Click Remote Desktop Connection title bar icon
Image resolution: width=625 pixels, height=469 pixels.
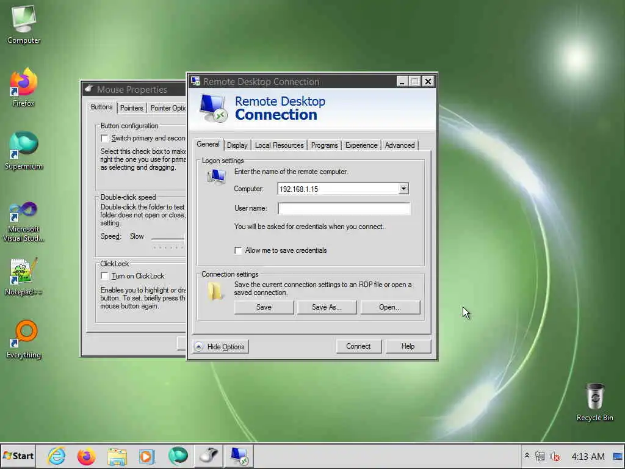click(x=195, y=81)
